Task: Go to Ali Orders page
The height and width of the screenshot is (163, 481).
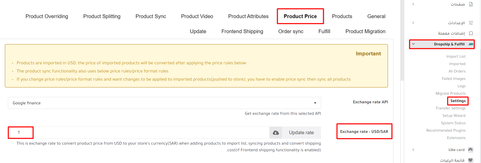Action: [457, 71]
